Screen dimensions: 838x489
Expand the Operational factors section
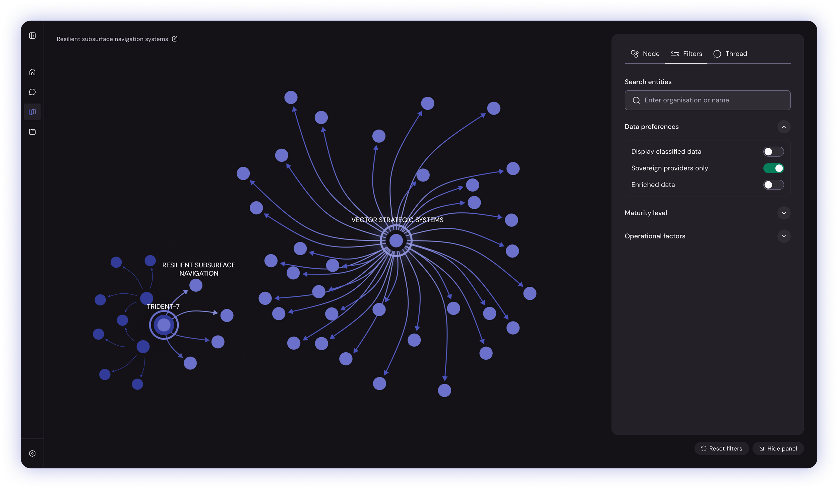[783, 236]
